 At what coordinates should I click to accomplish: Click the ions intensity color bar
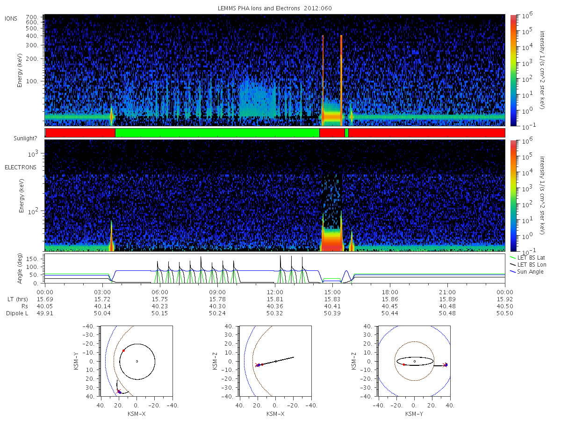coord(513,70)
